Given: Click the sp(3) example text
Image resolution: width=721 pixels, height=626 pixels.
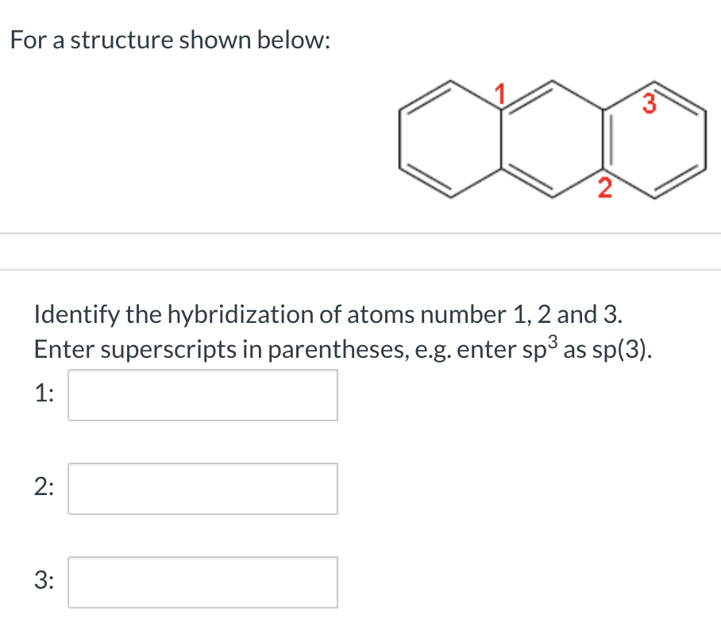Looking at the screenshot, I should coord(619,348).
